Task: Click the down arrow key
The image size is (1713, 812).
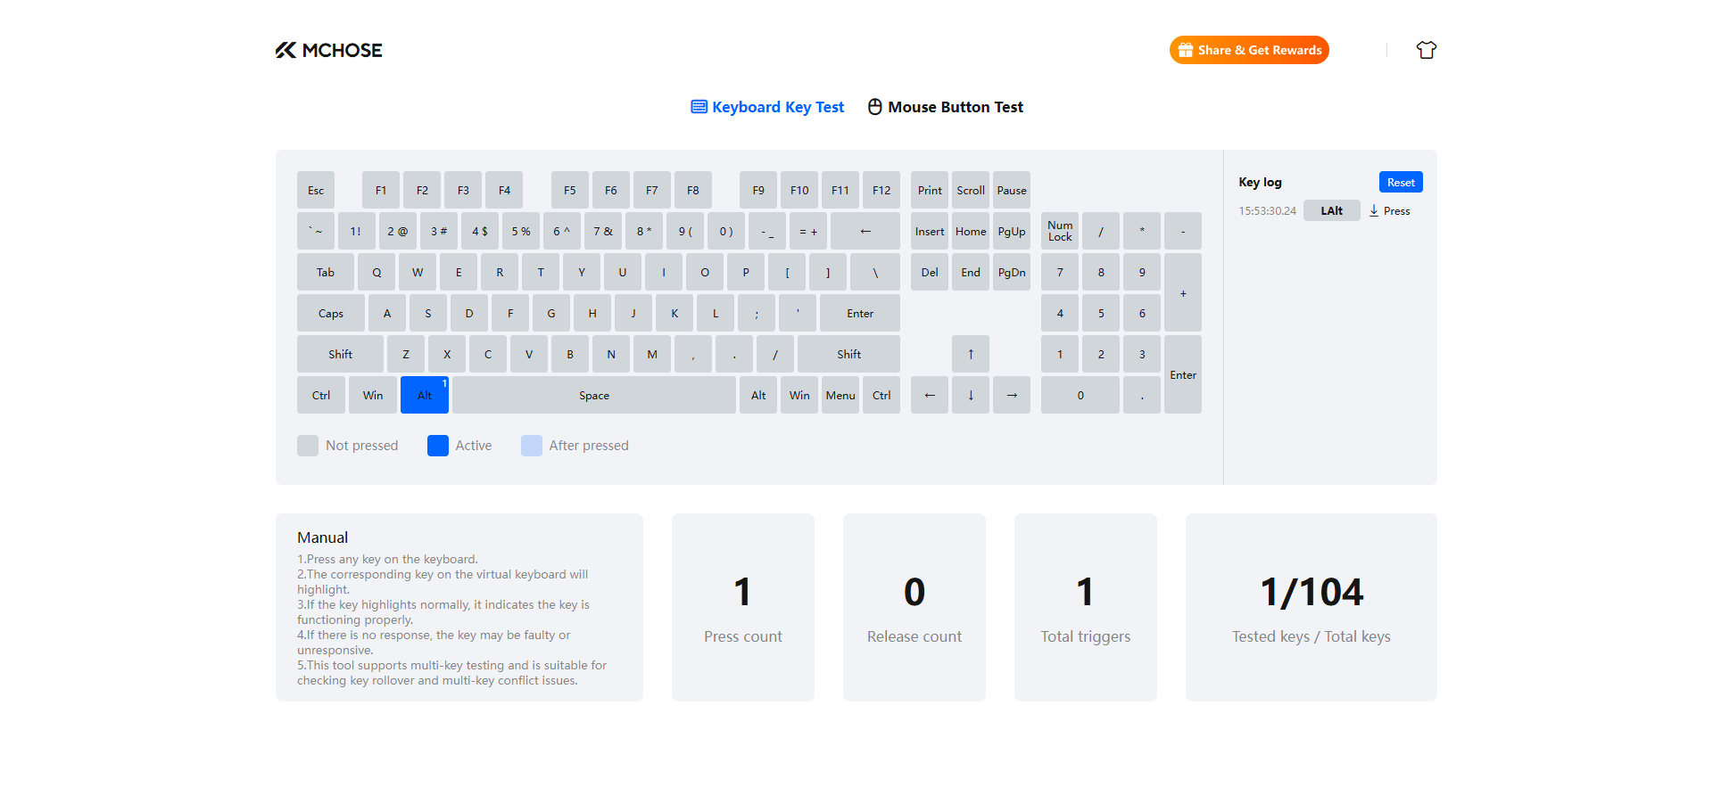Action: [x=971, y=395]
